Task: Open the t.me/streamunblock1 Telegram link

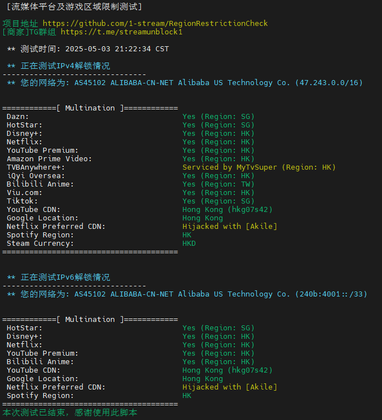Action: pos(122,32)
